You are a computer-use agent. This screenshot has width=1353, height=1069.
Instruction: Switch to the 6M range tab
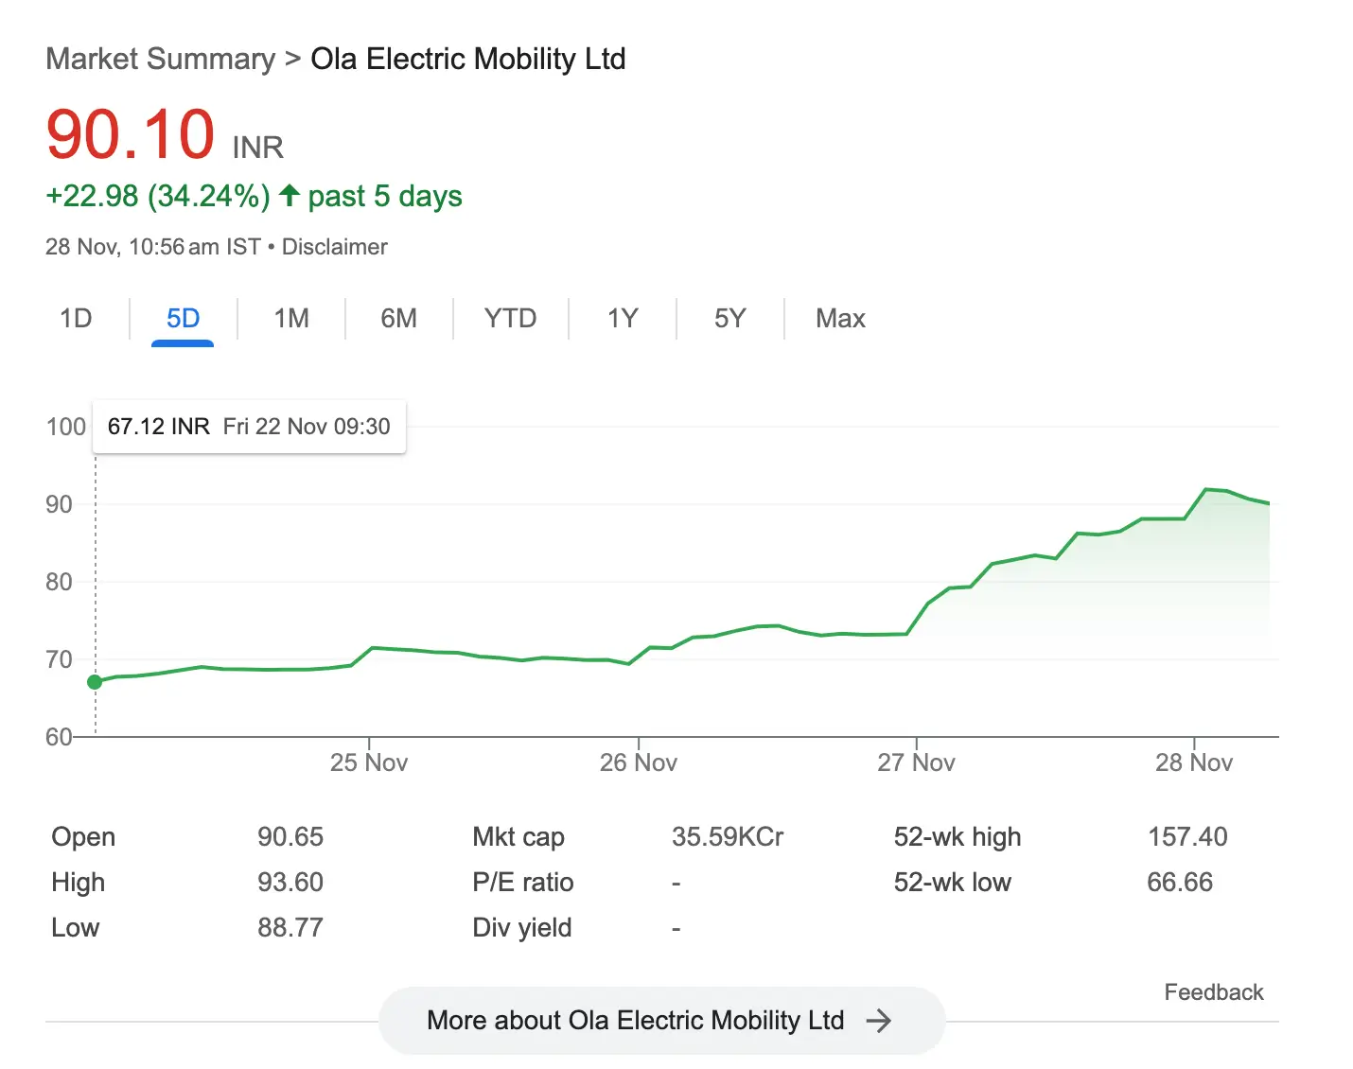coord(398,318)
